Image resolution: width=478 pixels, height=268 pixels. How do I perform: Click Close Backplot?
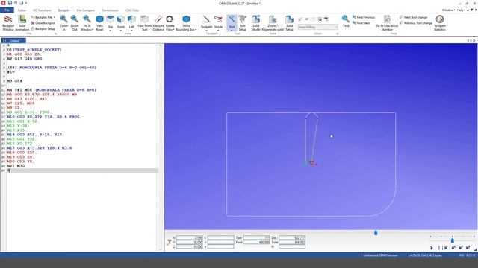click(x=43, y=23)
